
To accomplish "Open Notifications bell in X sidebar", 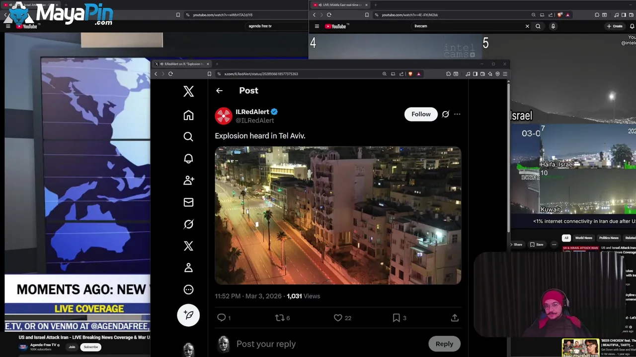I will [x=188, y=159].
